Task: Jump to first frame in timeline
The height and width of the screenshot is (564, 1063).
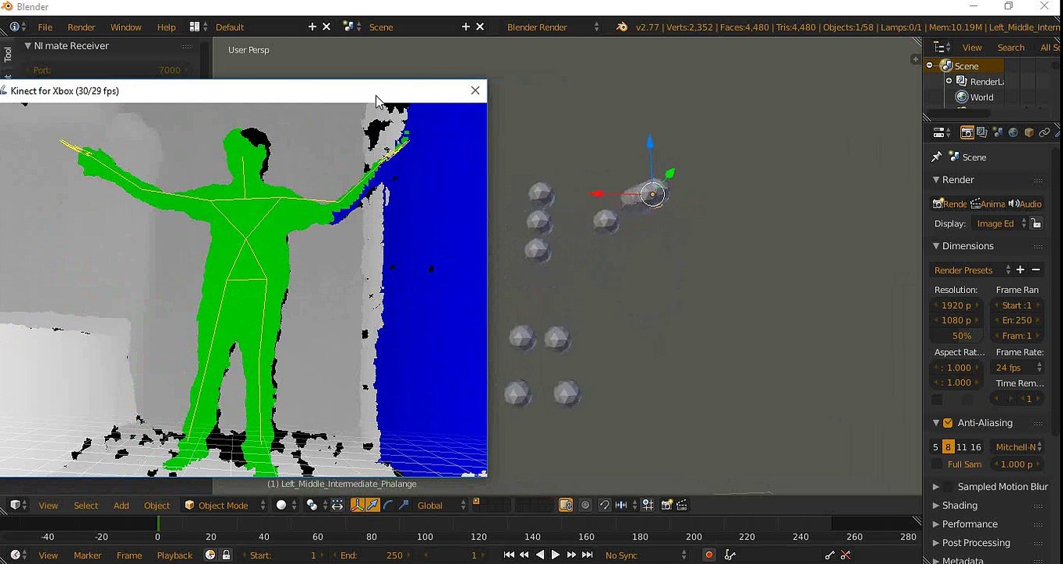Action: pos(509,555)
